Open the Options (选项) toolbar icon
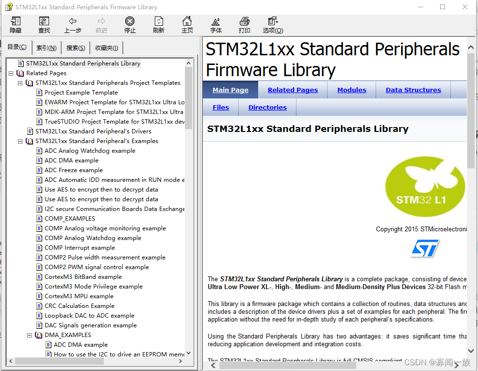The height and width of the screenshot is (371, 478). click(273, 21)
